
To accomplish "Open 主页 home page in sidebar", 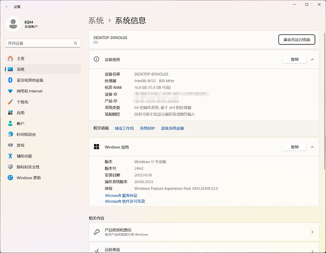I will pyautogui.click(x=20, y=58).
